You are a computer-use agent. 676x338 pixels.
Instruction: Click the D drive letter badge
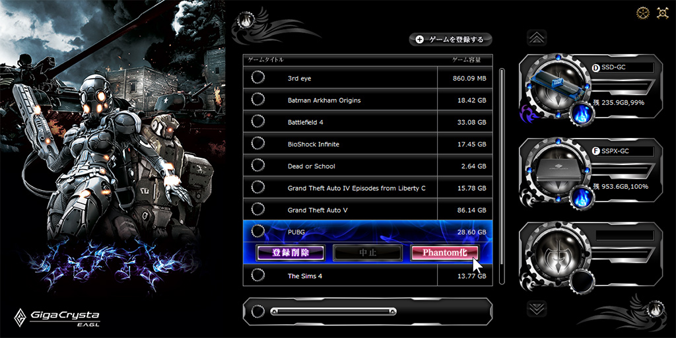(596, 68)
